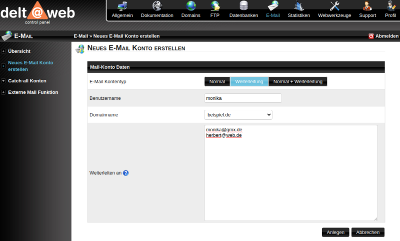The image size is (400, 241).
Task: Open Catch-all Konten in the sidebar
Action: (x=27, y=80)
